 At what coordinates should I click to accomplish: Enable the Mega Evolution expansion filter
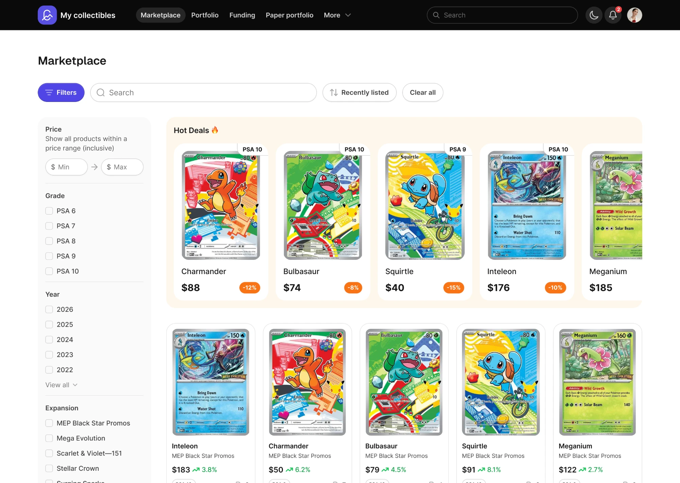[x=49, y=438]
